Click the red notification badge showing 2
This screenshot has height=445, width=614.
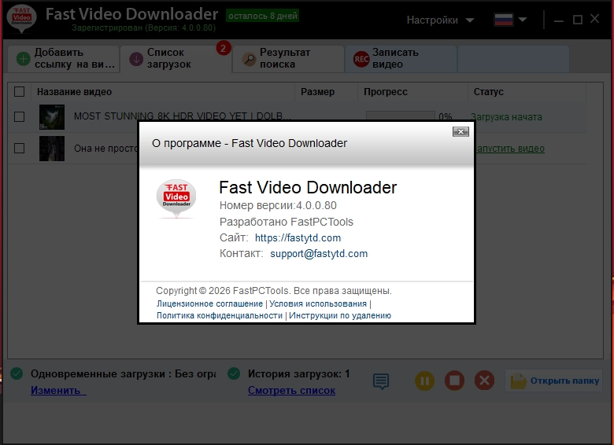[x=224, y=48]
